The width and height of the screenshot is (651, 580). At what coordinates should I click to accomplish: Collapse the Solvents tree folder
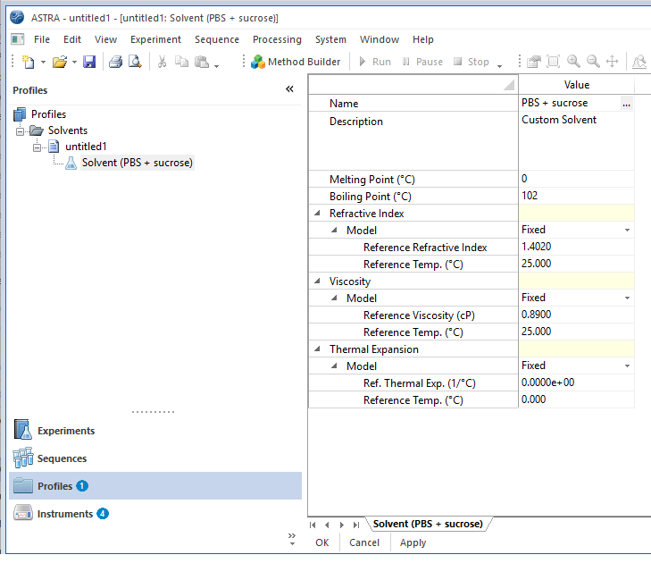21,130
